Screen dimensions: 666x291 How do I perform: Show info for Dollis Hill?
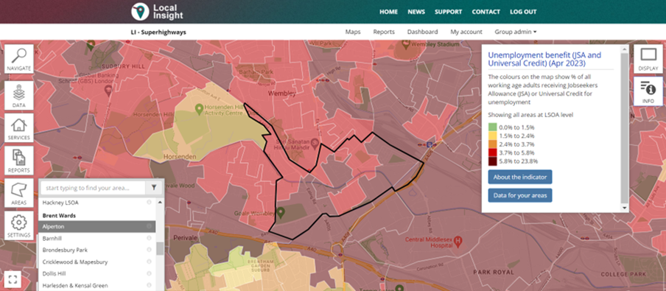click(x=149, y=273)
